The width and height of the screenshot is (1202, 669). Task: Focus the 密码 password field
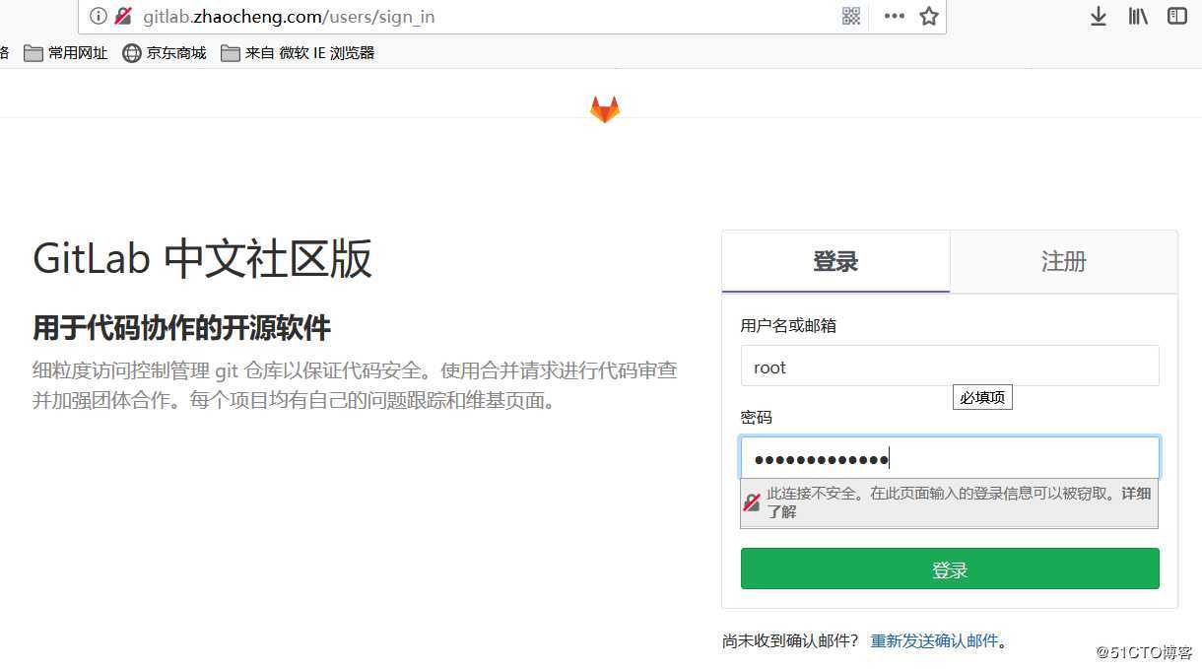tap(950, 458)
